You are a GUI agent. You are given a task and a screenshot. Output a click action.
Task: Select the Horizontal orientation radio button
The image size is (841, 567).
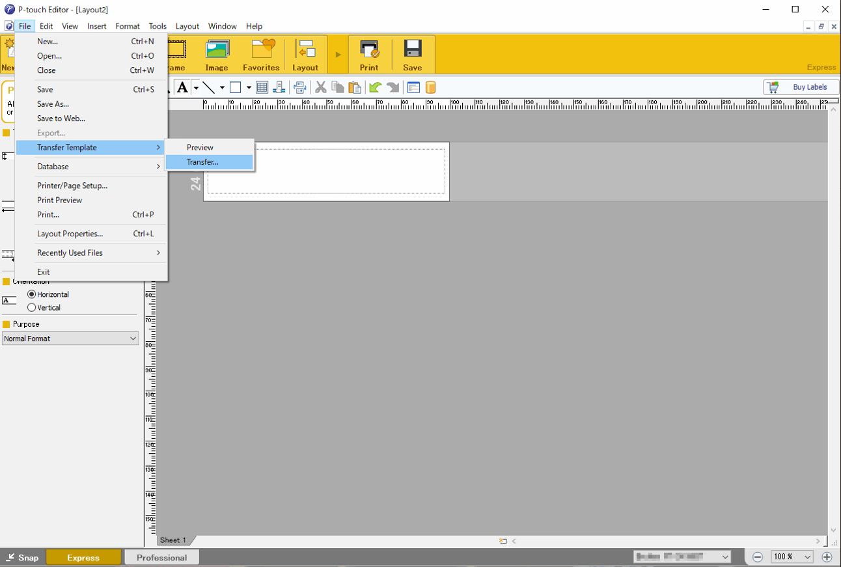point(32,294)
